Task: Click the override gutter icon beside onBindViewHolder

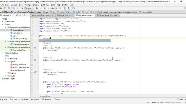Action: [35, 60]
